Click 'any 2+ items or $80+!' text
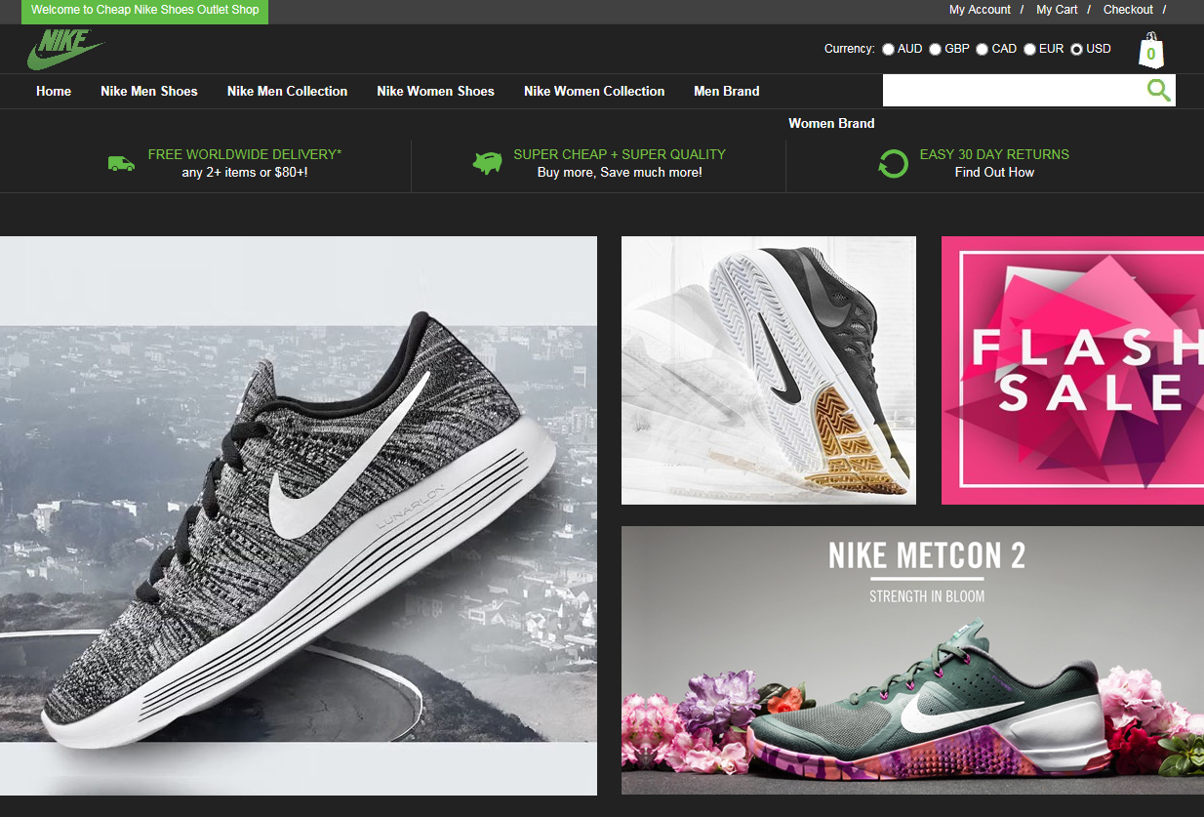The height and width of the screenshot is (817, 1204). coord(245,172)
